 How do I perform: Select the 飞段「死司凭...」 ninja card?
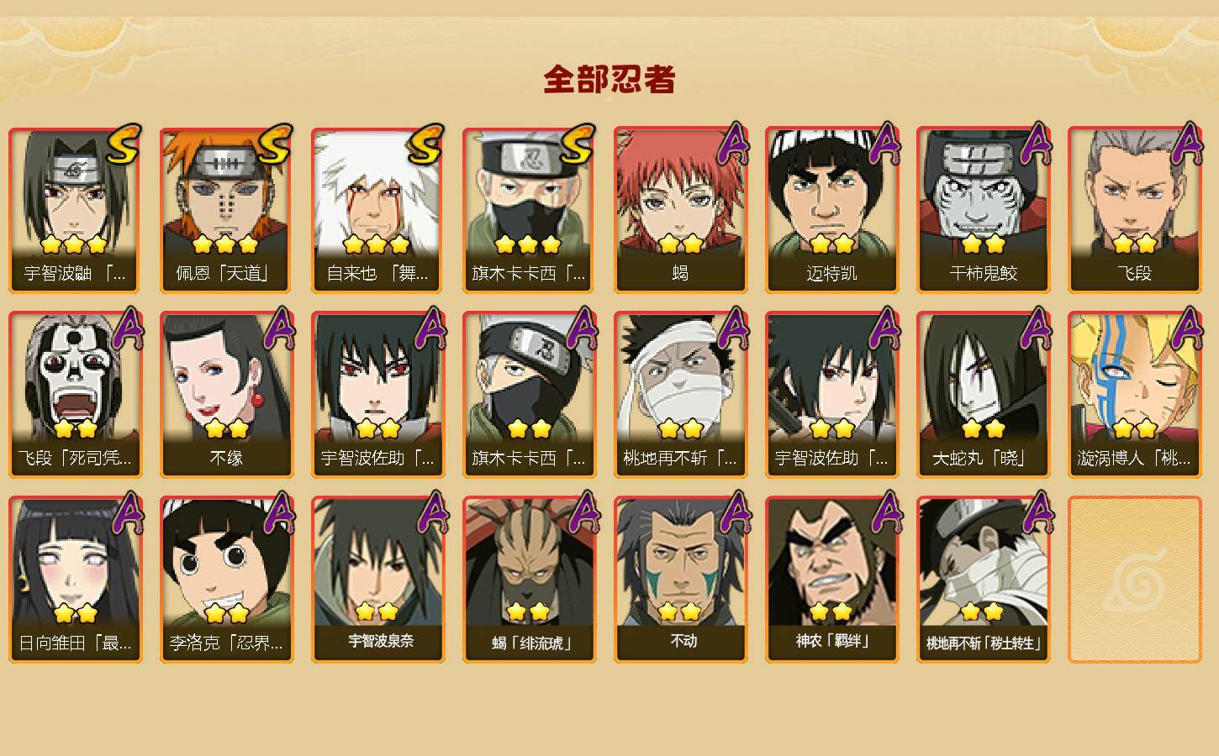click(75, 395)
